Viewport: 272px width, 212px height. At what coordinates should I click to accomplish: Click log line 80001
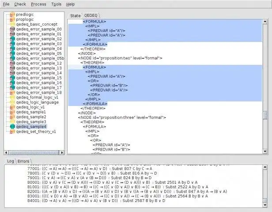click(x=113, y=182)
